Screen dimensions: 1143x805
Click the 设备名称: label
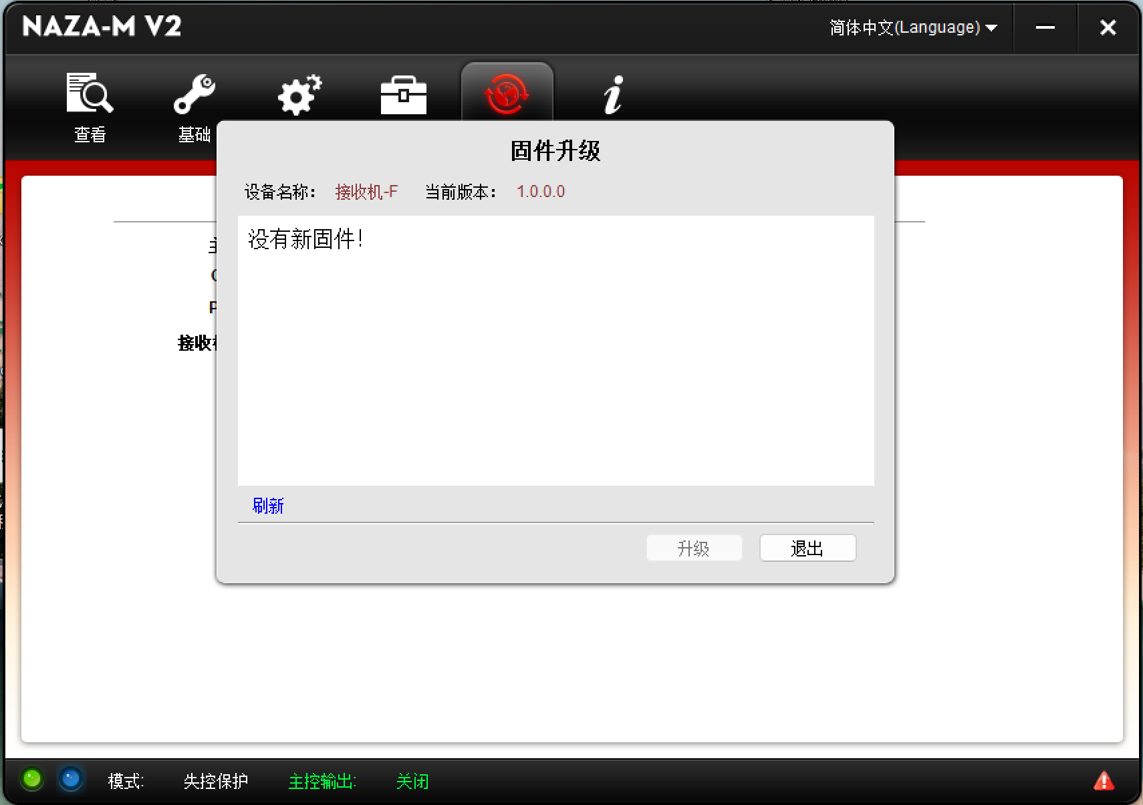click(x=280, y=192)
